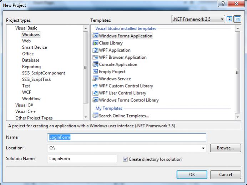Image resolution: width=247 pixels, height=185 pixels.
Task: Select Reporting project type
Action: 31,67
